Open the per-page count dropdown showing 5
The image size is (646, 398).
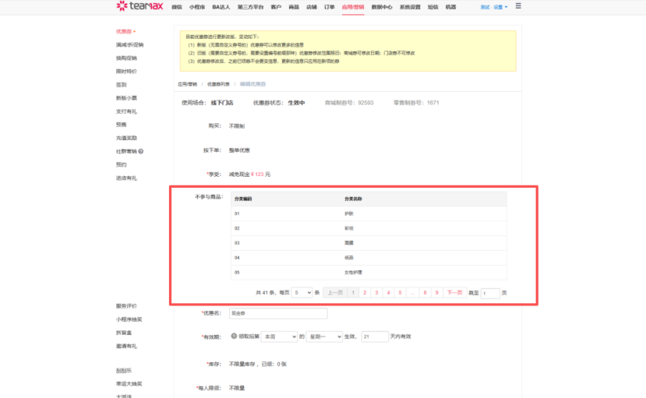pyautogui.click(x=302, y=293)
